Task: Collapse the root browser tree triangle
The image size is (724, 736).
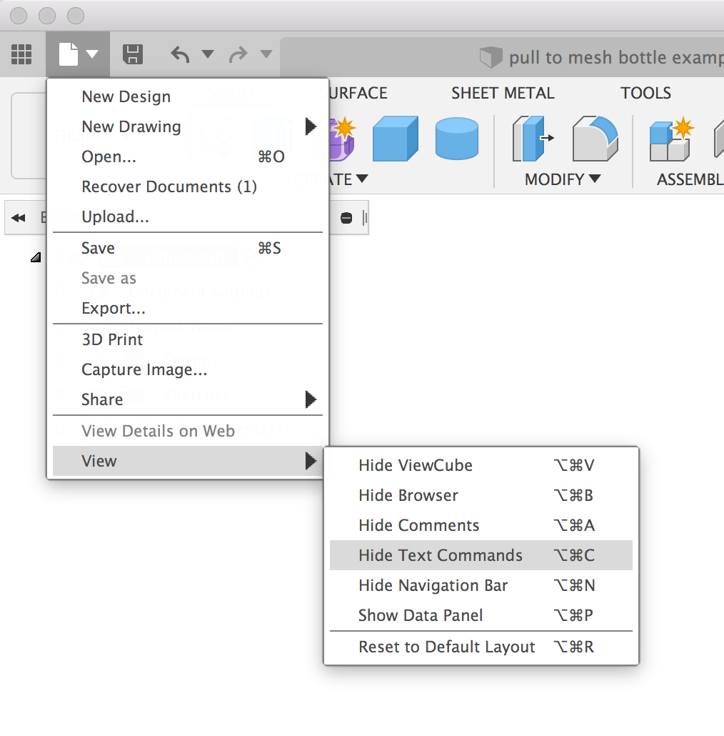Action: pos(36,257)
